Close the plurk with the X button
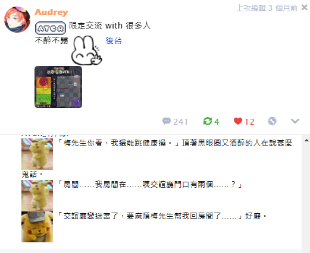The width and height of the screenshot is (310, 253). pos(305,8)
